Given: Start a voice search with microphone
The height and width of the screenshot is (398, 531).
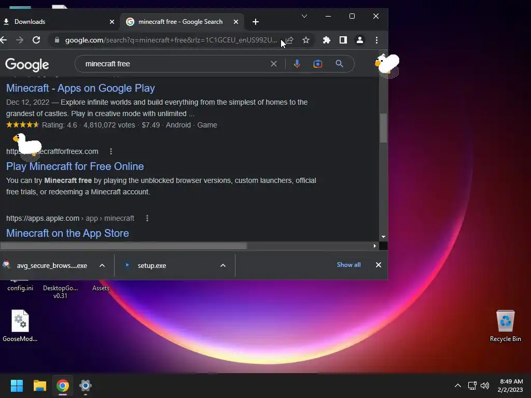Looking at the screenshot, I should (297, 64).
